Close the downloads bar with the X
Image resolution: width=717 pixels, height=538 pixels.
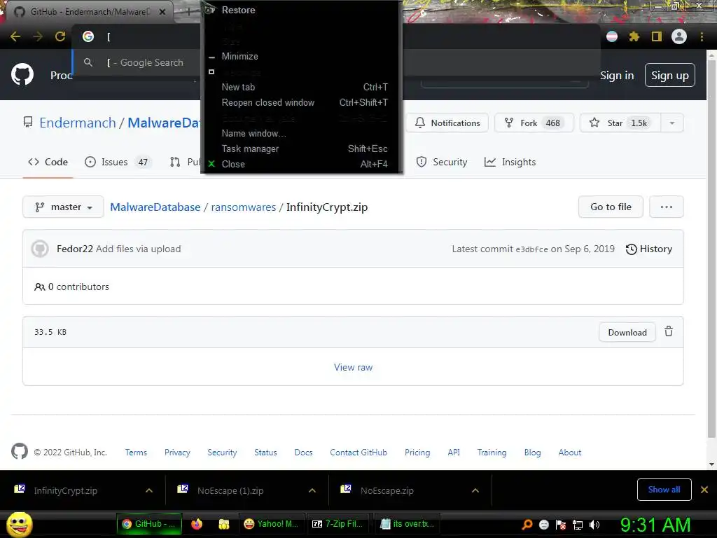(704, 490)
